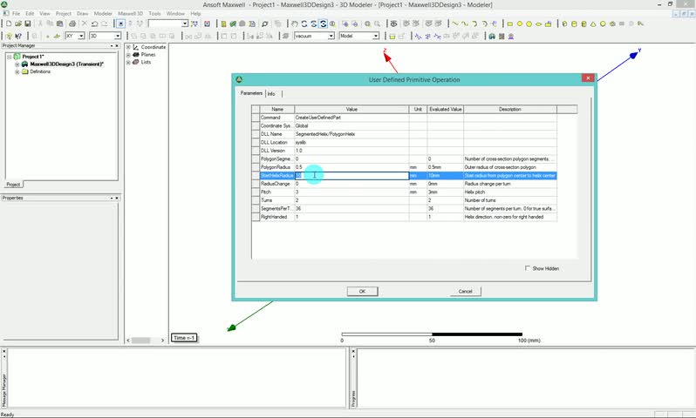This screenshot has height=418, width=696.
Task: Click the Print icon
Action: pos(72,24)
